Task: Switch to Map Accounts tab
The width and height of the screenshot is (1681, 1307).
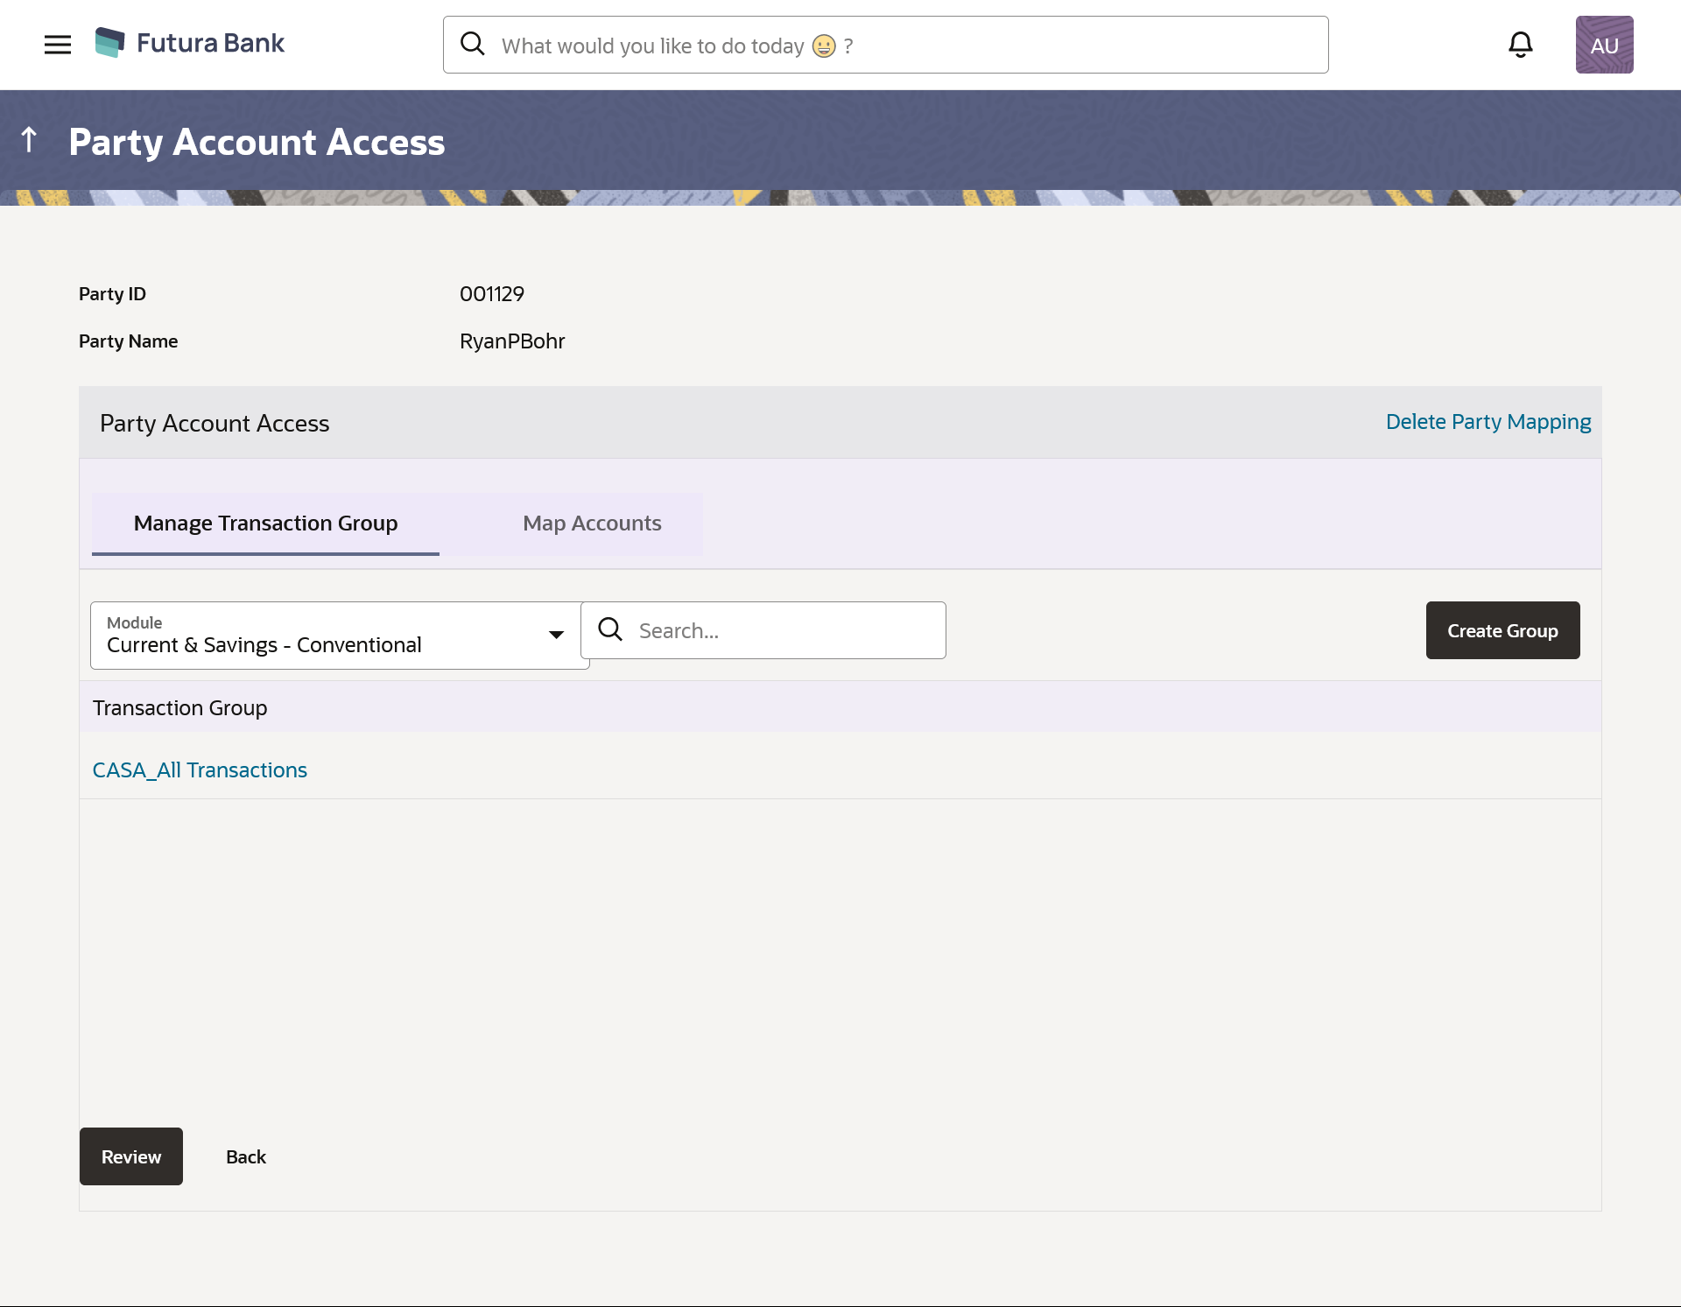Action: click(592, 524)
